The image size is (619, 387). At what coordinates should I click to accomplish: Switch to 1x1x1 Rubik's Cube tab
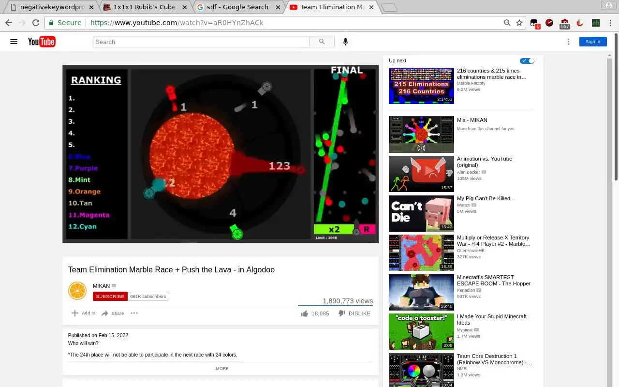click(x=144, y=7)
